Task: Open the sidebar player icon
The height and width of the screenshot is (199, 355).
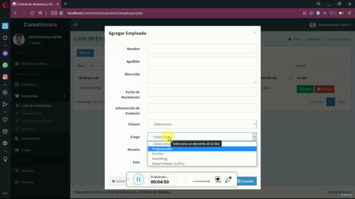Action: click(5, 92)
